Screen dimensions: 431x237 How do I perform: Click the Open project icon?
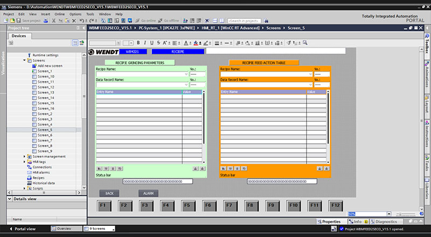[x=12, y=20]
